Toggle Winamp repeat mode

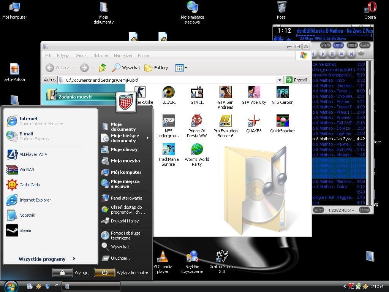pos(338,45)
